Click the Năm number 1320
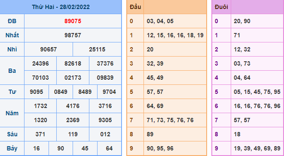The height and width of the screenshot is (156, 284). [x=40, y=120]
